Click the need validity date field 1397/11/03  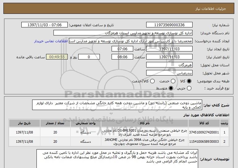[169, 57]
